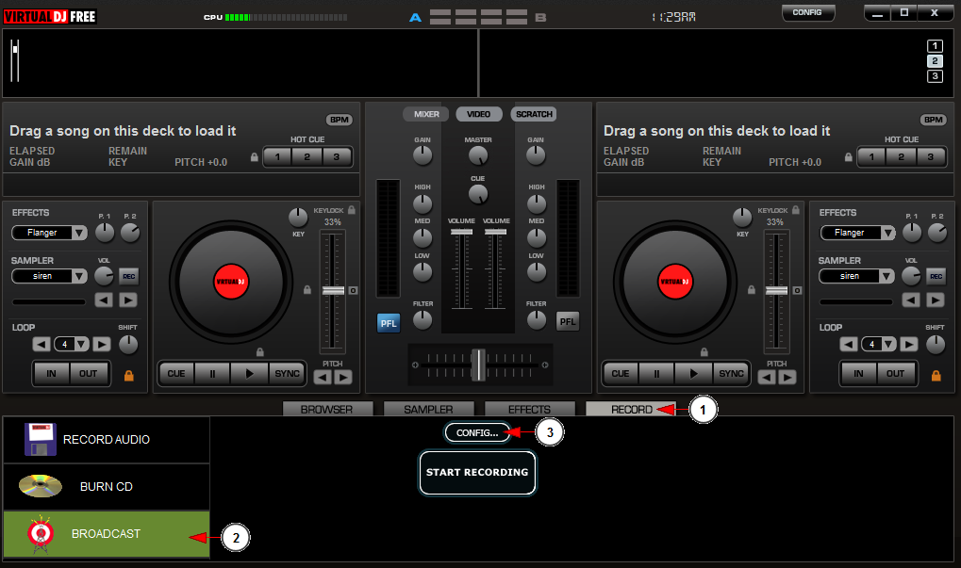Toggle left deck keylock padlock
The width and height of the screenshot is (961, 568).
pos(352,210)
